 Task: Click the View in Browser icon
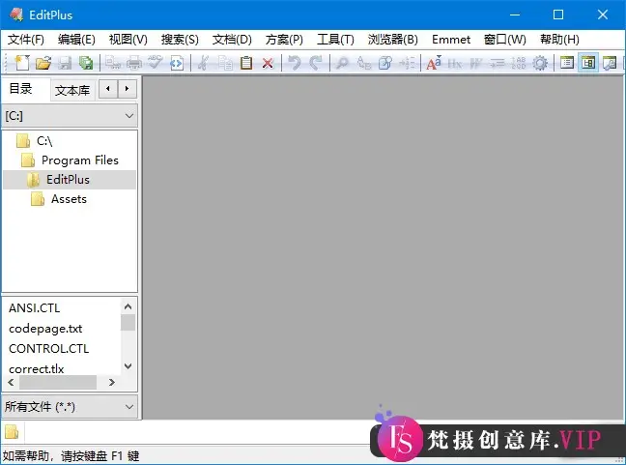pos(177,63)
